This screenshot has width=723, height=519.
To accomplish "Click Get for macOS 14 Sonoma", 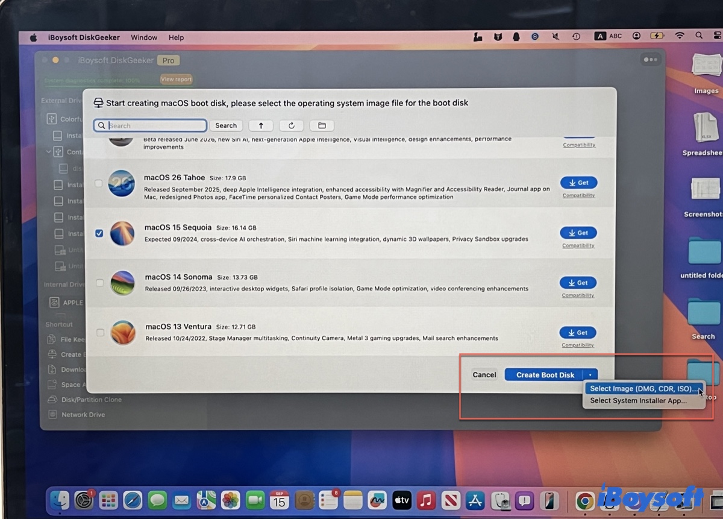I will pos(578,283).
